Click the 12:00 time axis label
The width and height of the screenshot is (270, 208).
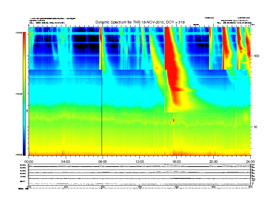point(140,162)
